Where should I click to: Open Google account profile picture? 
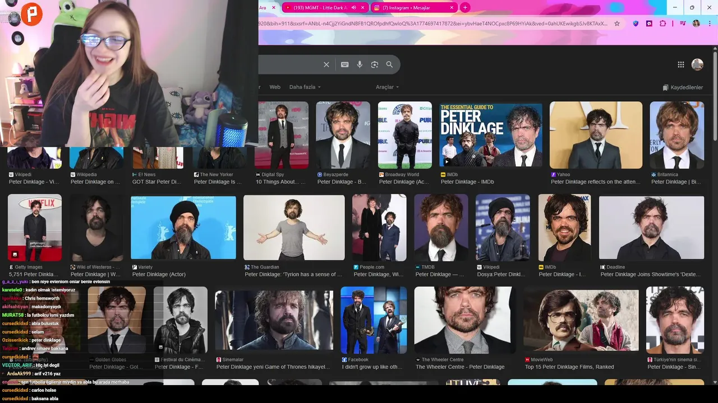click(697, 64)
